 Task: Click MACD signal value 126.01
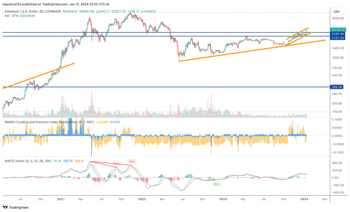point(79,161)
